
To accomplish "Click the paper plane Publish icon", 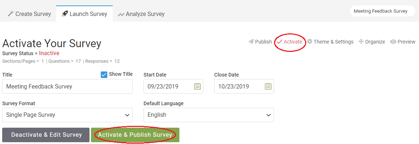I will (x=251, y=42).
